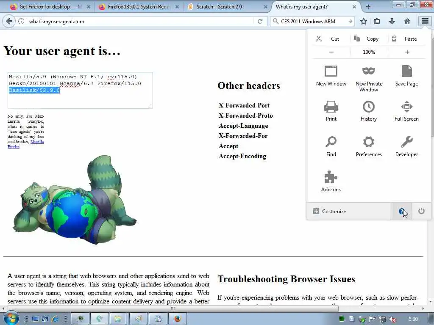The height and width of the screenshot is (325, 434).
Task: Open a New Private Window
Action: coord(369,79)
